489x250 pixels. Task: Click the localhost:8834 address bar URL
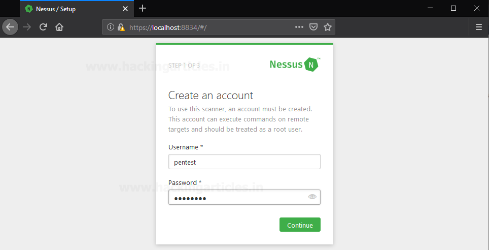(x=168, y=27)
